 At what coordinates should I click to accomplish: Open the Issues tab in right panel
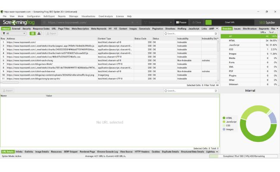237,28
